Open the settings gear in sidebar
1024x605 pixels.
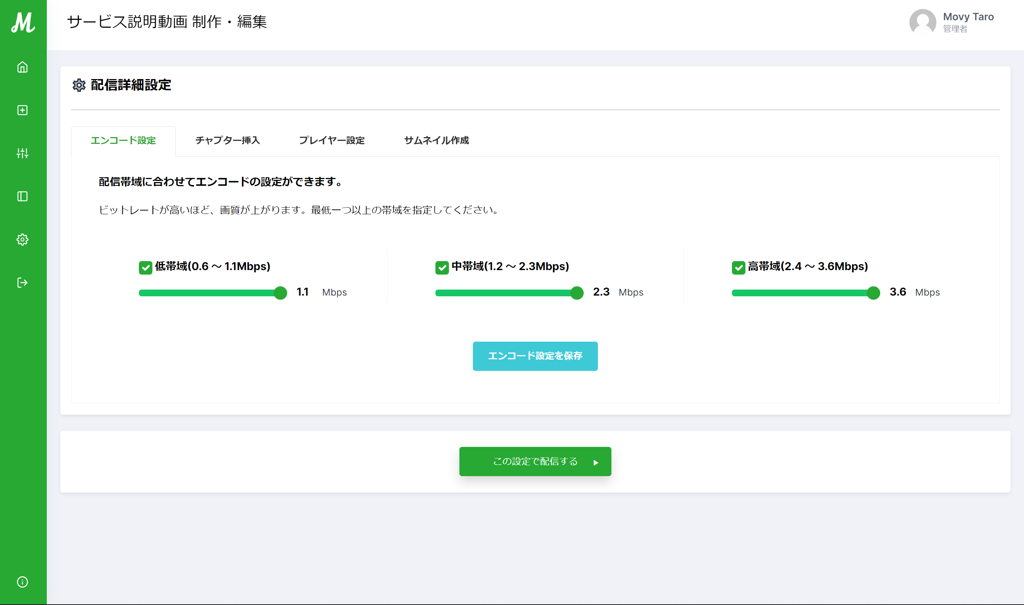(x=22, y=240)
